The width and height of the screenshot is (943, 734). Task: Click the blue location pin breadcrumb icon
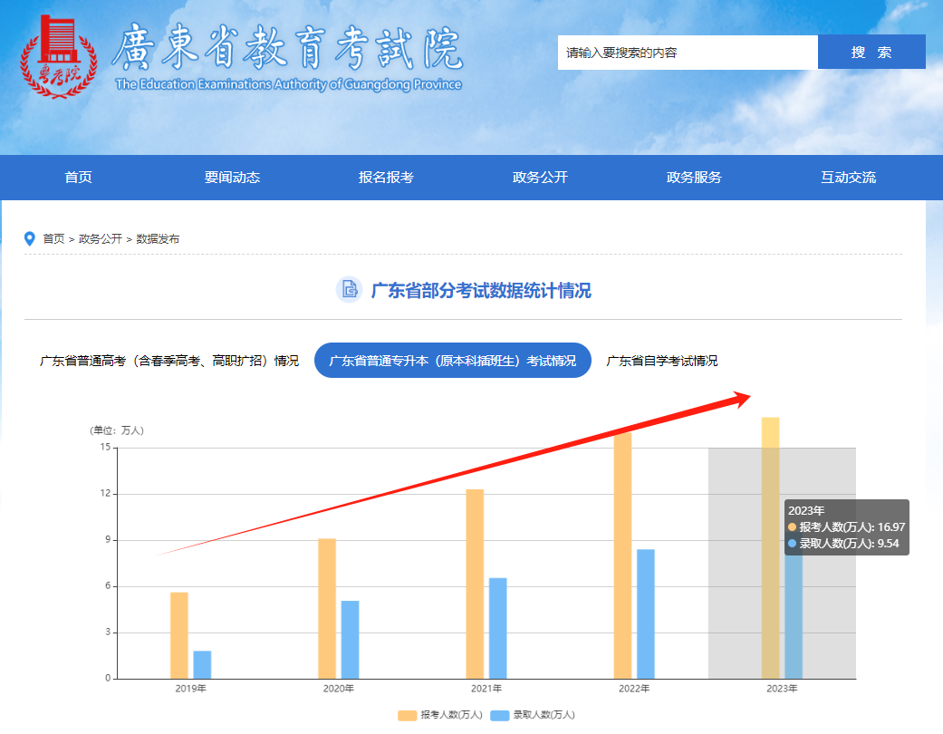pos(30,239)
